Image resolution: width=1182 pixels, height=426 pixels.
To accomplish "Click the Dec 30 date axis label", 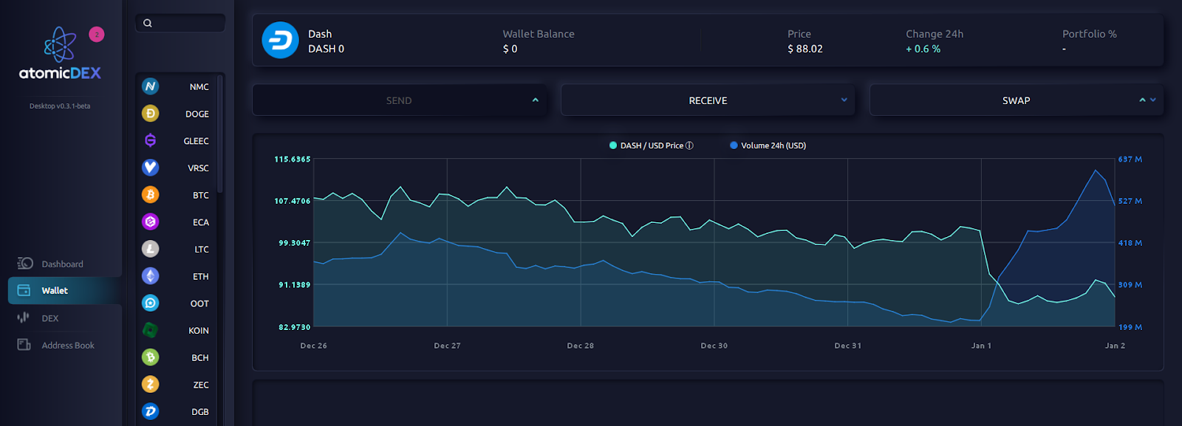I will (714, 346).
